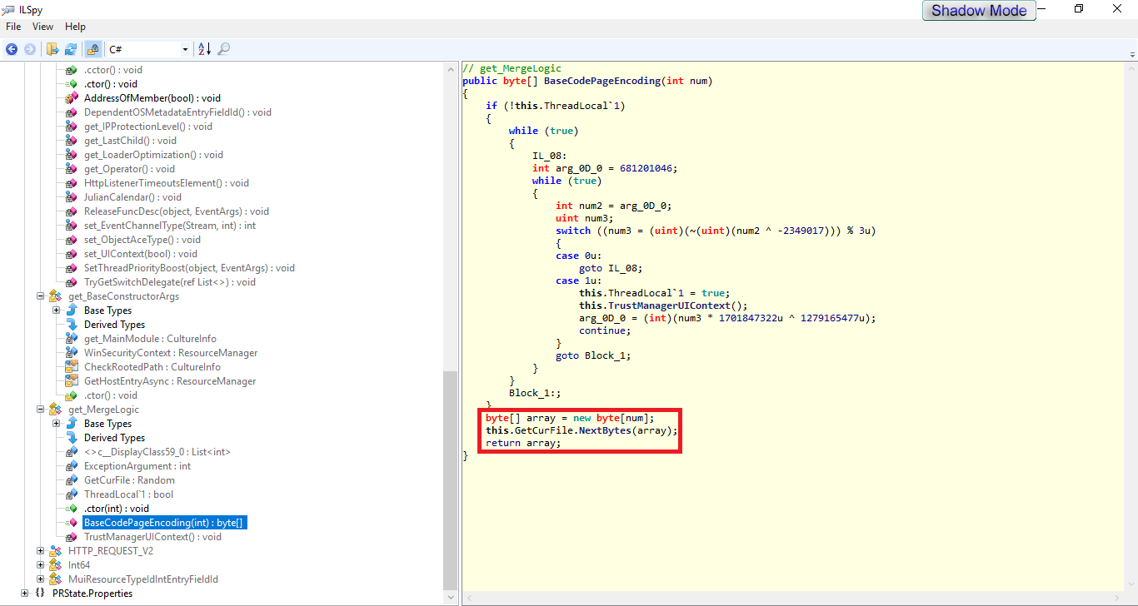1138x606 pixels.
Task: Click the CheckRootedPath property icon
Action: (72, 367)
